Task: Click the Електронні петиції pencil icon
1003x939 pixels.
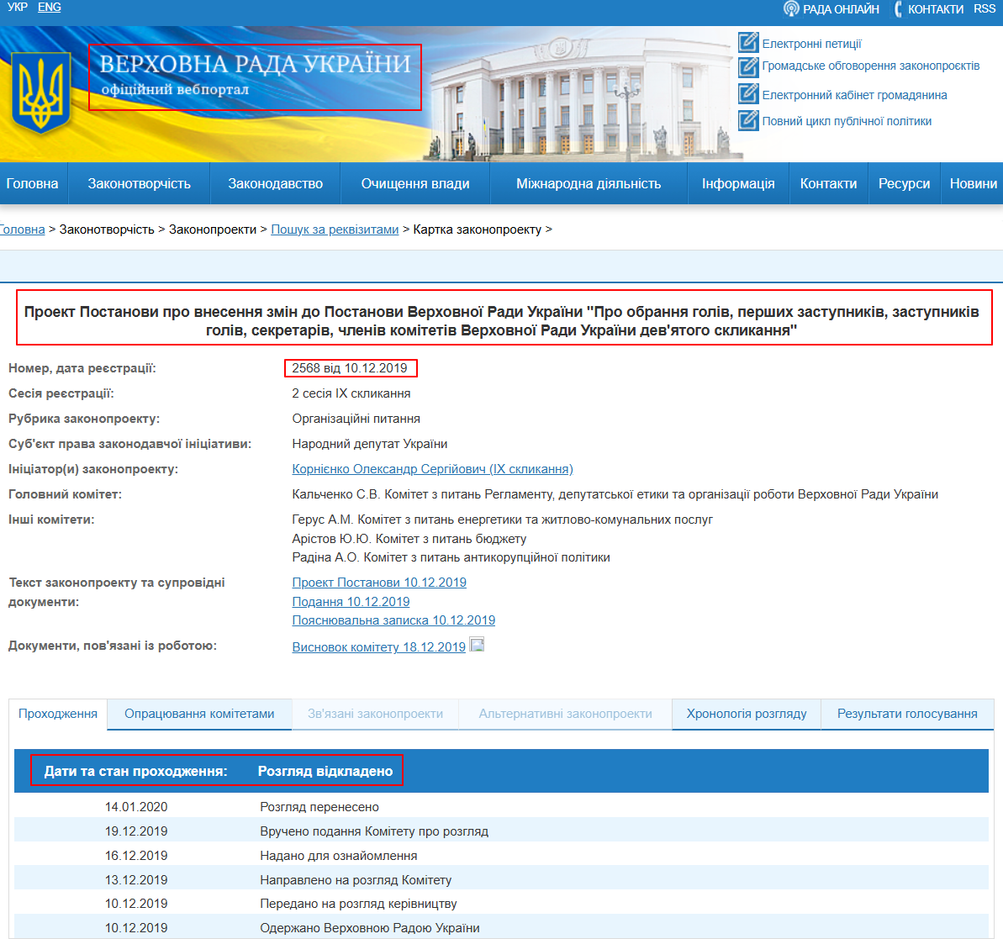Action: [748, 42]
